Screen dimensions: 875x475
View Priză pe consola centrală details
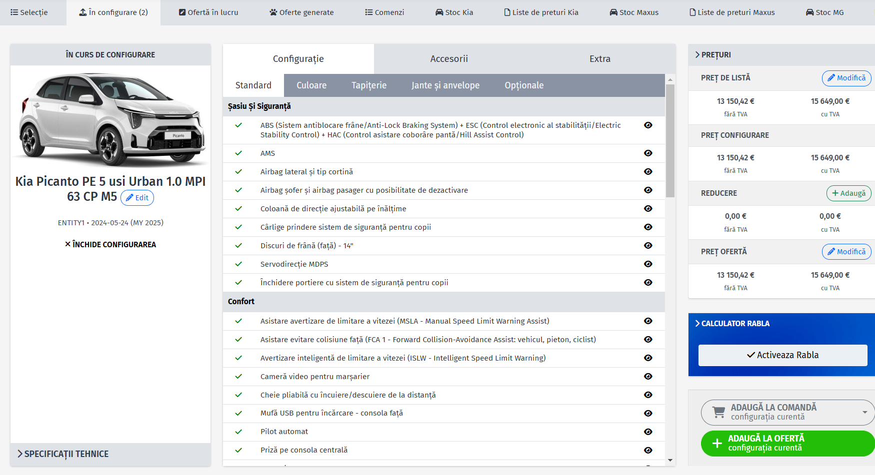(648, 451)
